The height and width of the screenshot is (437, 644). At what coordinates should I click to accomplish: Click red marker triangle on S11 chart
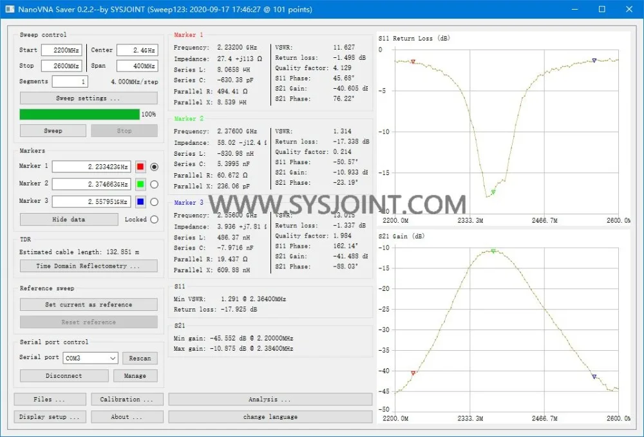coord(413,62)
